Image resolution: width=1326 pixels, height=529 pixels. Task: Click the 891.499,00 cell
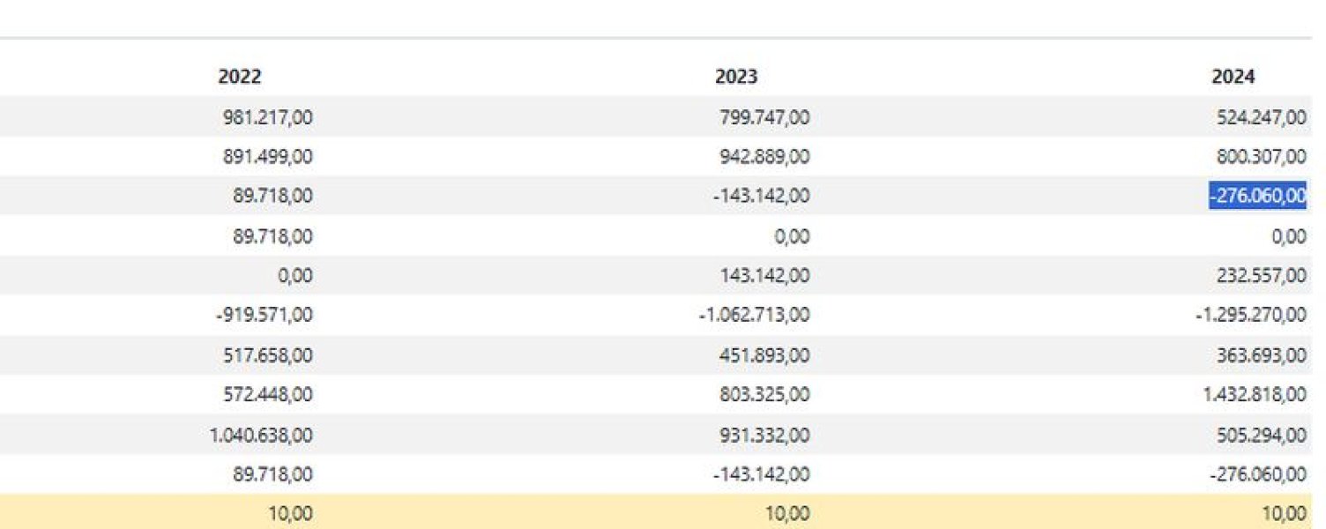coord(268,156)
